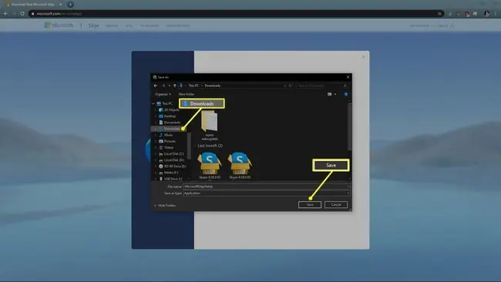Go up one folder level arrow
This screenshot has height=282, width=501.
click(175, 86)
